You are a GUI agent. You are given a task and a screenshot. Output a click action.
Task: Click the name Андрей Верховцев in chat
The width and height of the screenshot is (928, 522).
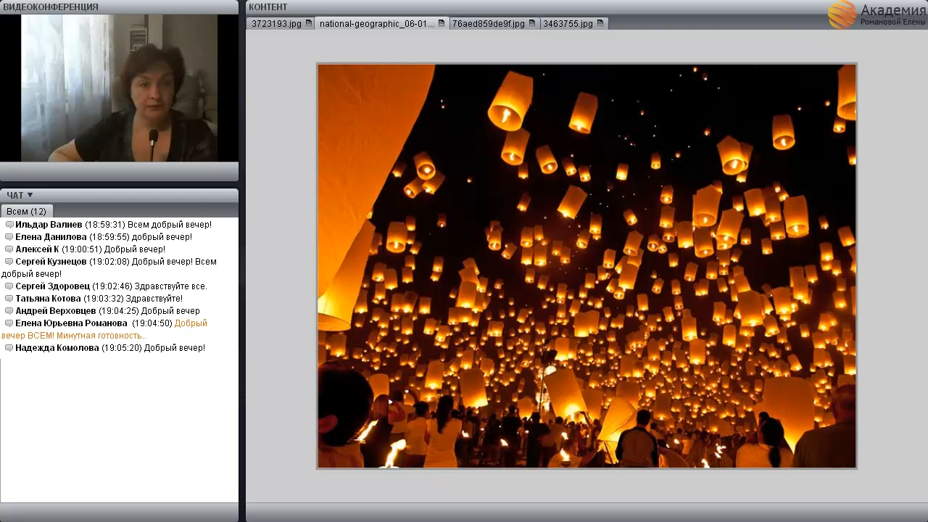pyautogui.click(x=56, y=311)
